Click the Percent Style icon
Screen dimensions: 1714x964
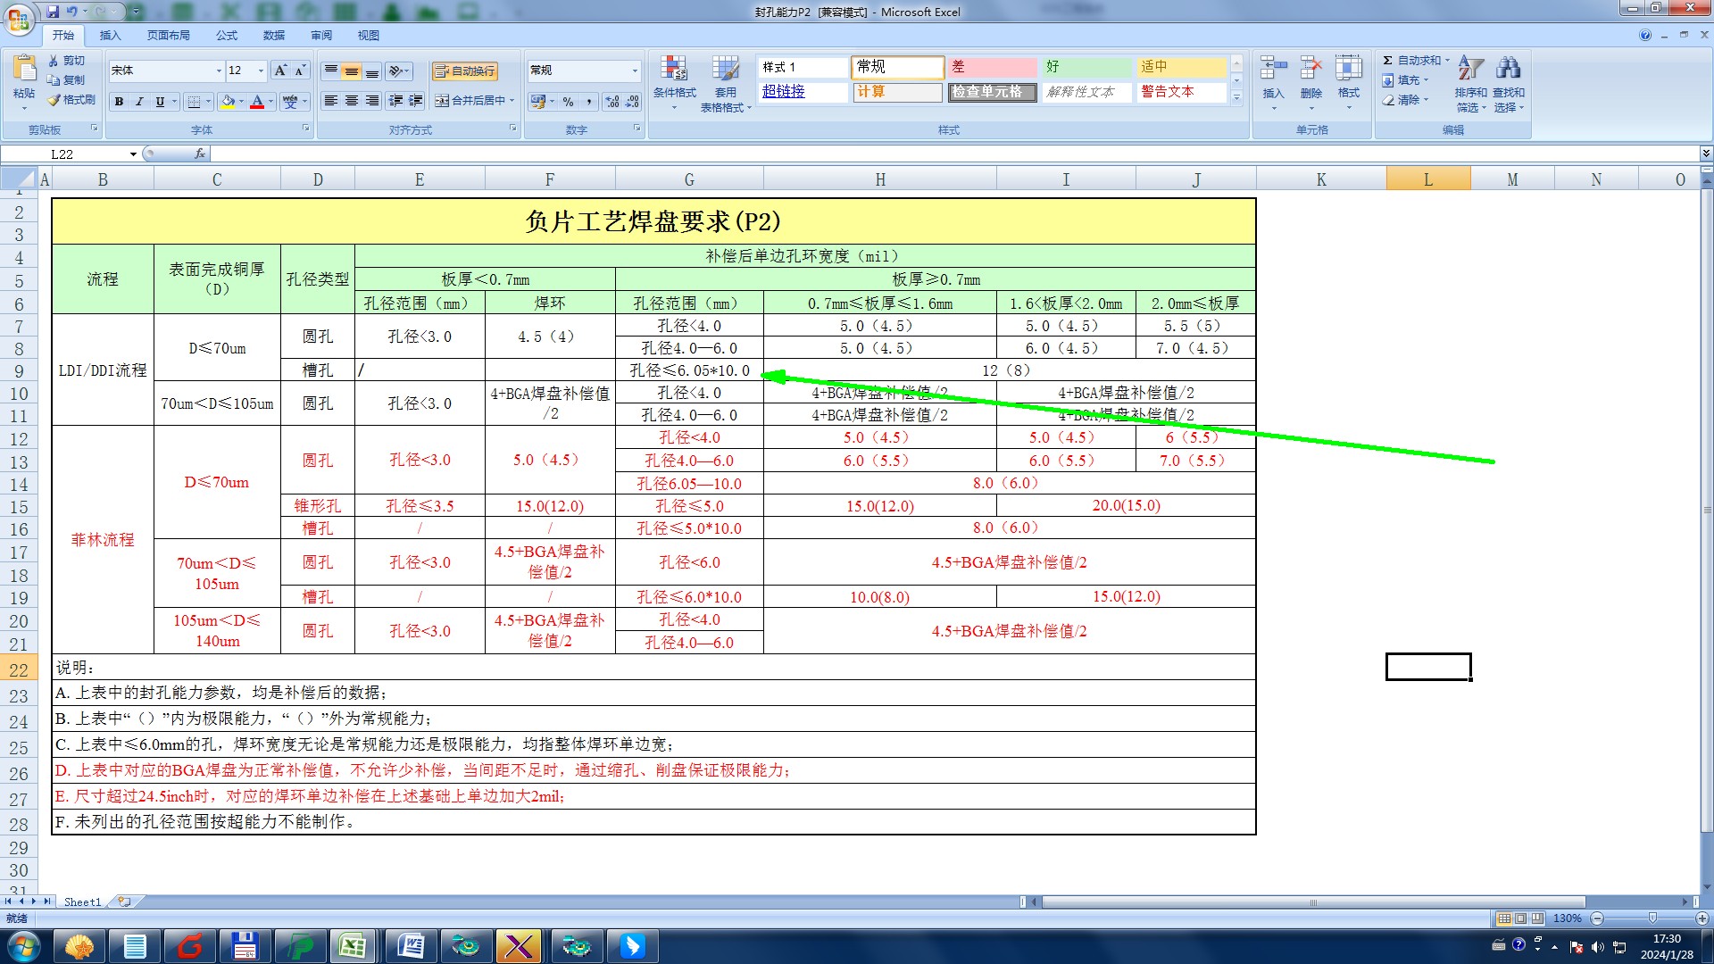568,101
